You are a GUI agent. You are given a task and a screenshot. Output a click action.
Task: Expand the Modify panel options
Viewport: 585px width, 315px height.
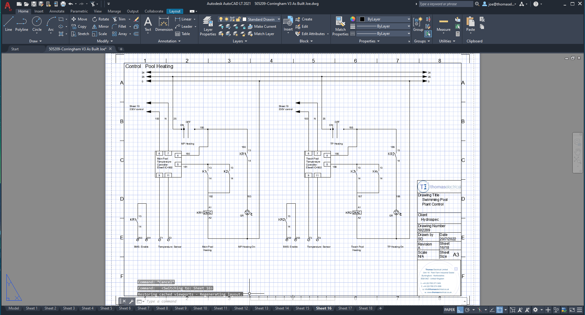(x=105, y=41)
